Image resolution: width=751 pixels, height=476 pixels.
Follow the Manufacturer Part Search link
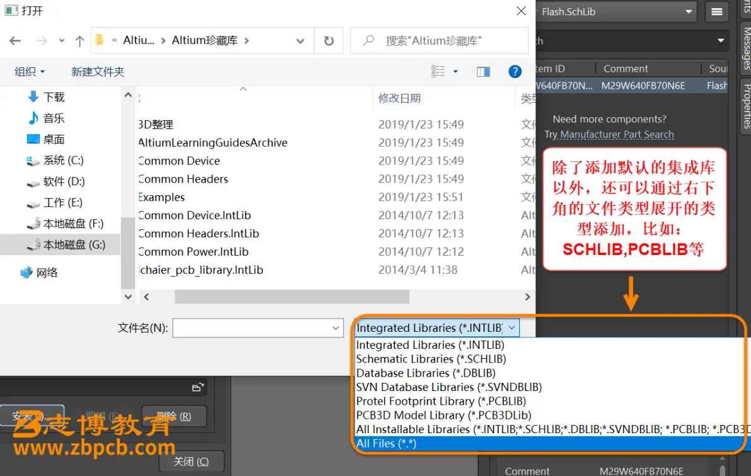(617, 135)
